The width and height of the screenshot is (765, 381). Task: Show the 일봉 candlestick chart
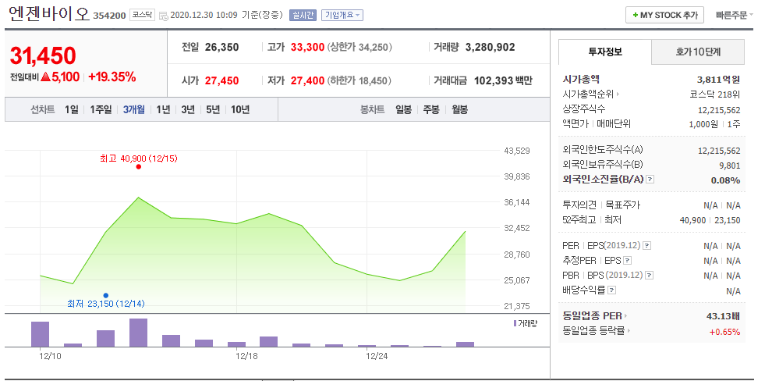[x=403, y=109]
